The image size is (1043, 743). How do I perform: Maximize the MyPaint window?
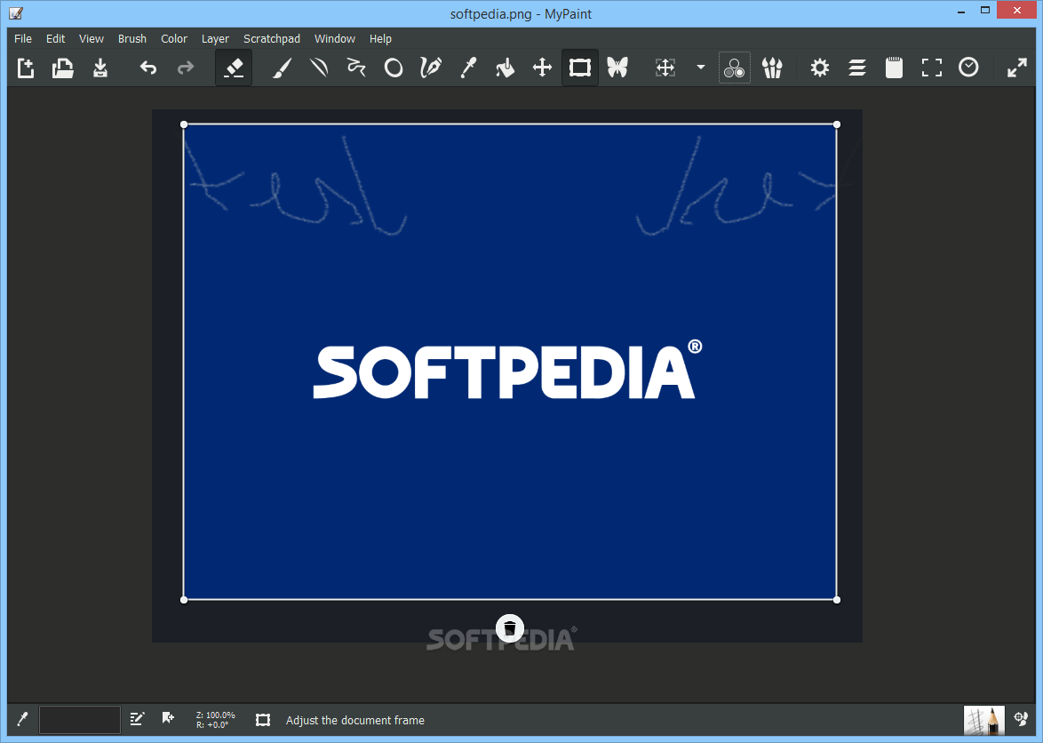coord(985,10)
